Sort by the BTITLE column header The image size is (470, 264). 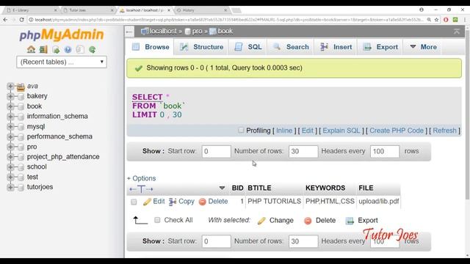259,188
